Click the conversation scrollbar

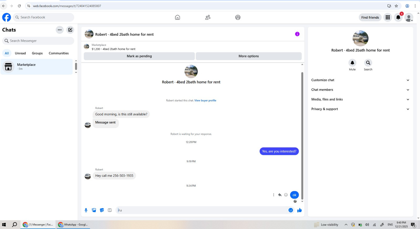302,136
